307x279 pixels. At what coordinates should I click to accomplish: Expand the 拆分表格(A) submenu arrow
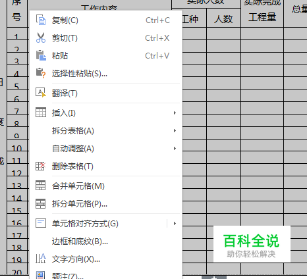tap(175, 130)
